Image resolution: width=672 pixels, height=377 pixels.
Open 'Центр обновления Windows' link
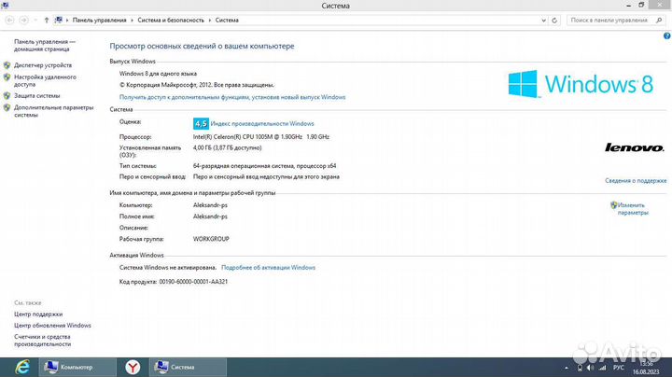[x=52, y=325]
